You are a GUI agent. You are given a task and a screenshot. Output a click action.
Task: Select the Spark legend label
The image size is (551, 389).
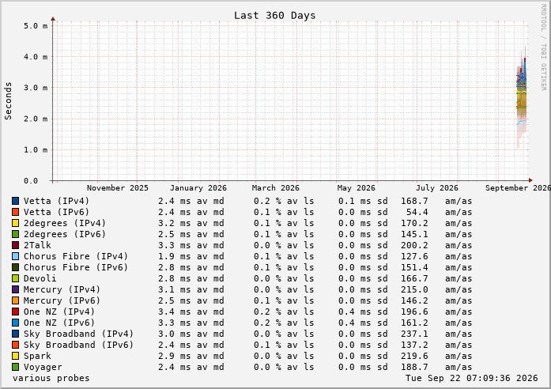pyautogui.click(x=37, y=356)
